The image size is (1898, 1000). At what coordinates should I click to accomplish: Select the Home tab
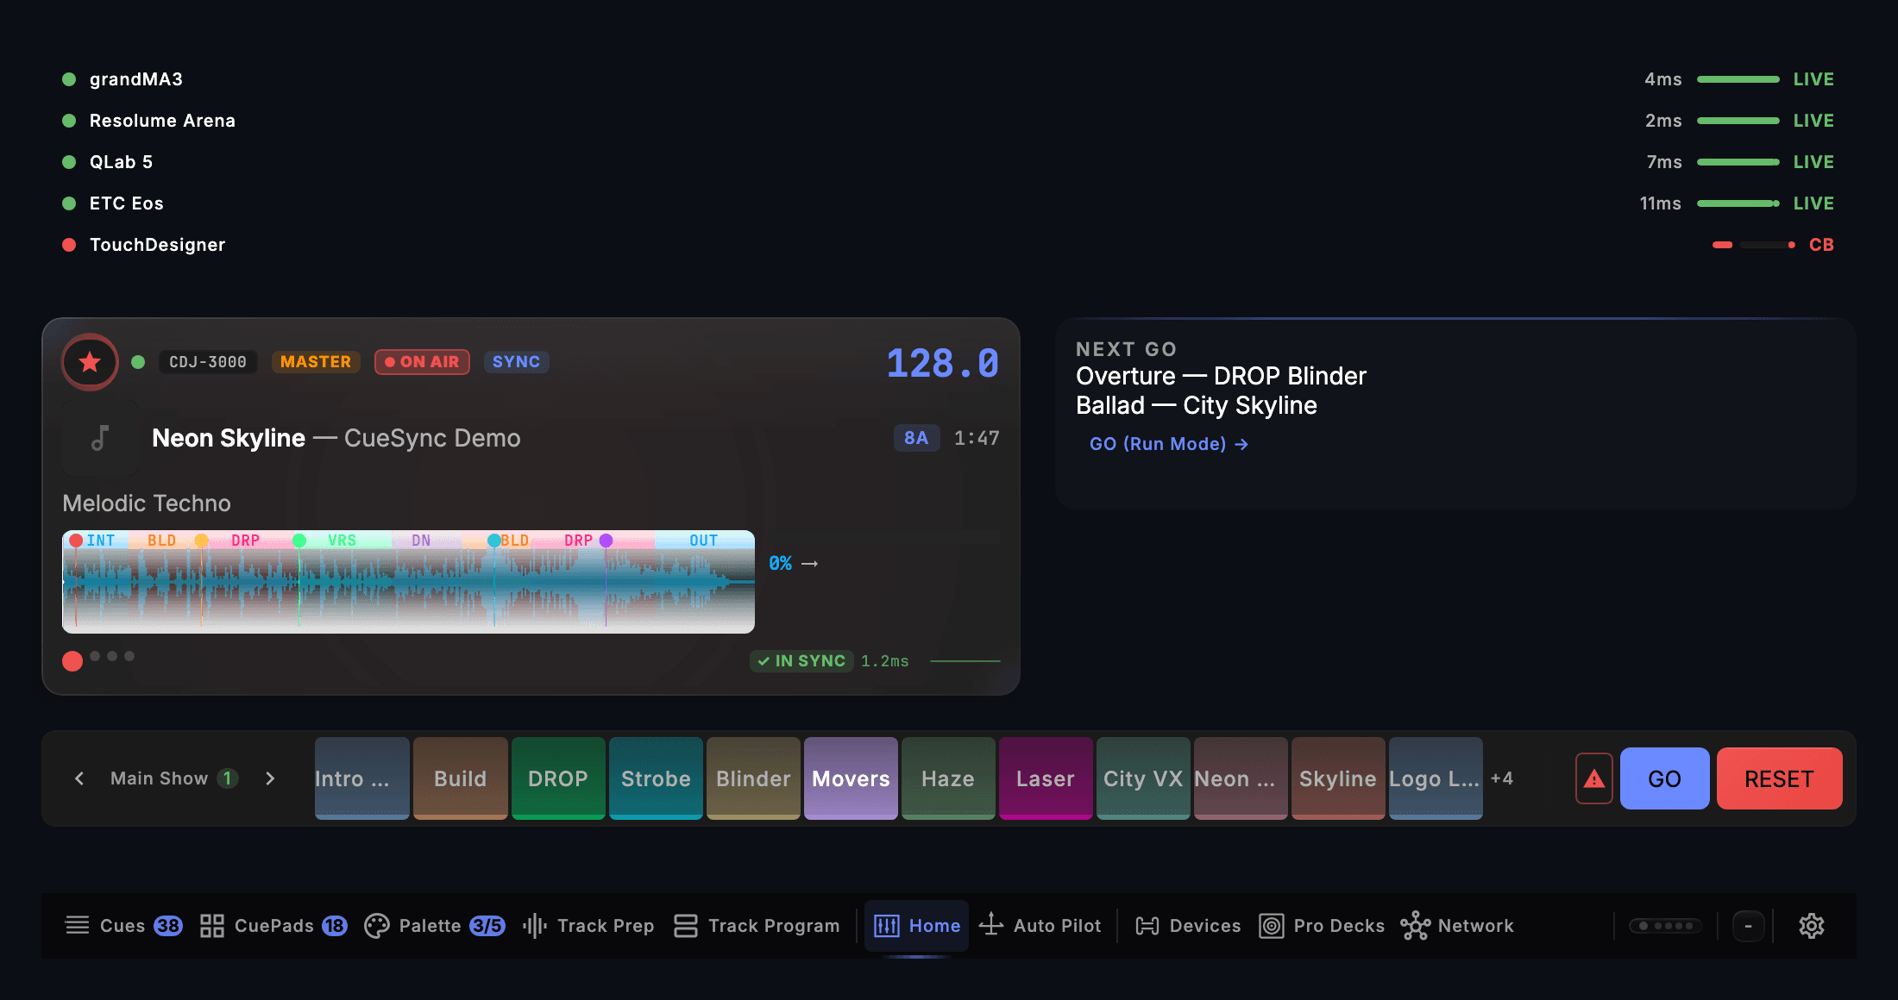[917, 926]
